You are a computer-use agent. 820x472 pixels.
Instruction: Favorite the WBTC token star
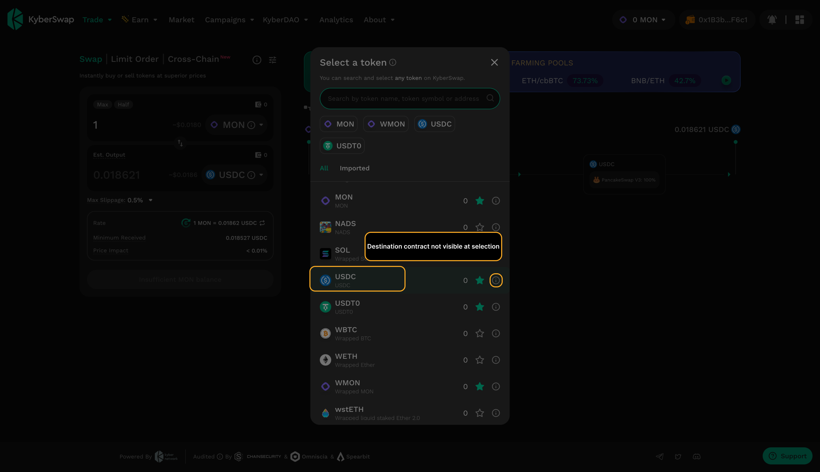pyautogui.click(x=479, y=333)
